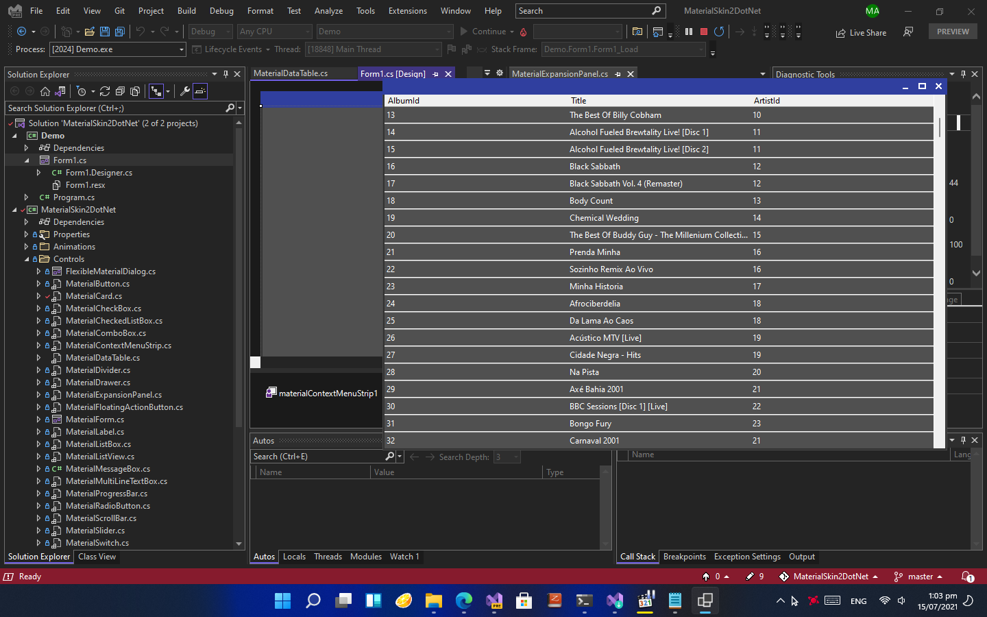Viewport: 987px width, 617px height.
Task: Toggle Preview Selected Items in Solution Explorer
Action: point(199,90)
